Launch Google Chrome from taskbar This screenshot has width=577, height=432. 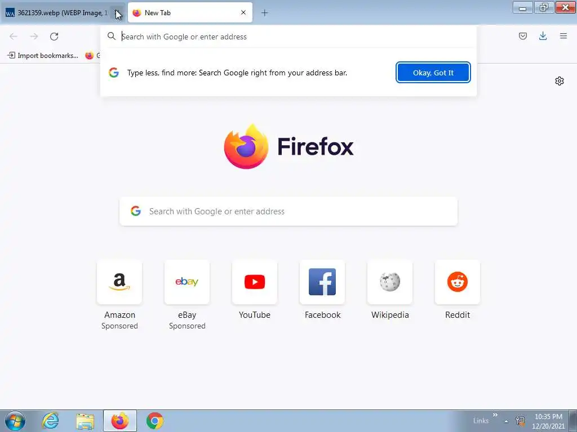(x=155, y=421)
